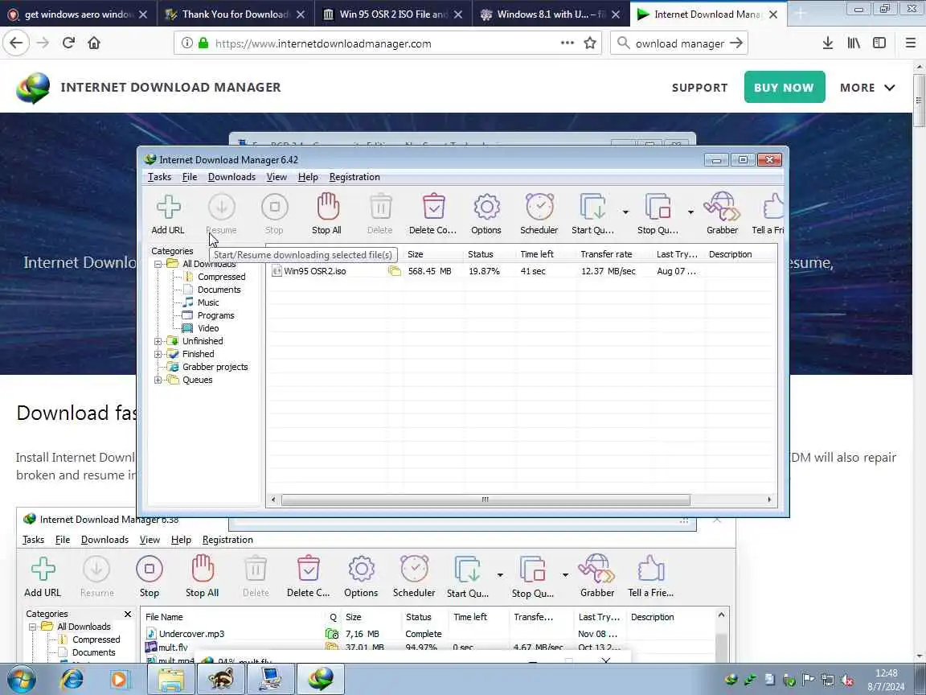Click scrollbar right arrow in IDM 6.42 list
This screenshot has height=695, width=926.
[769, 500]
